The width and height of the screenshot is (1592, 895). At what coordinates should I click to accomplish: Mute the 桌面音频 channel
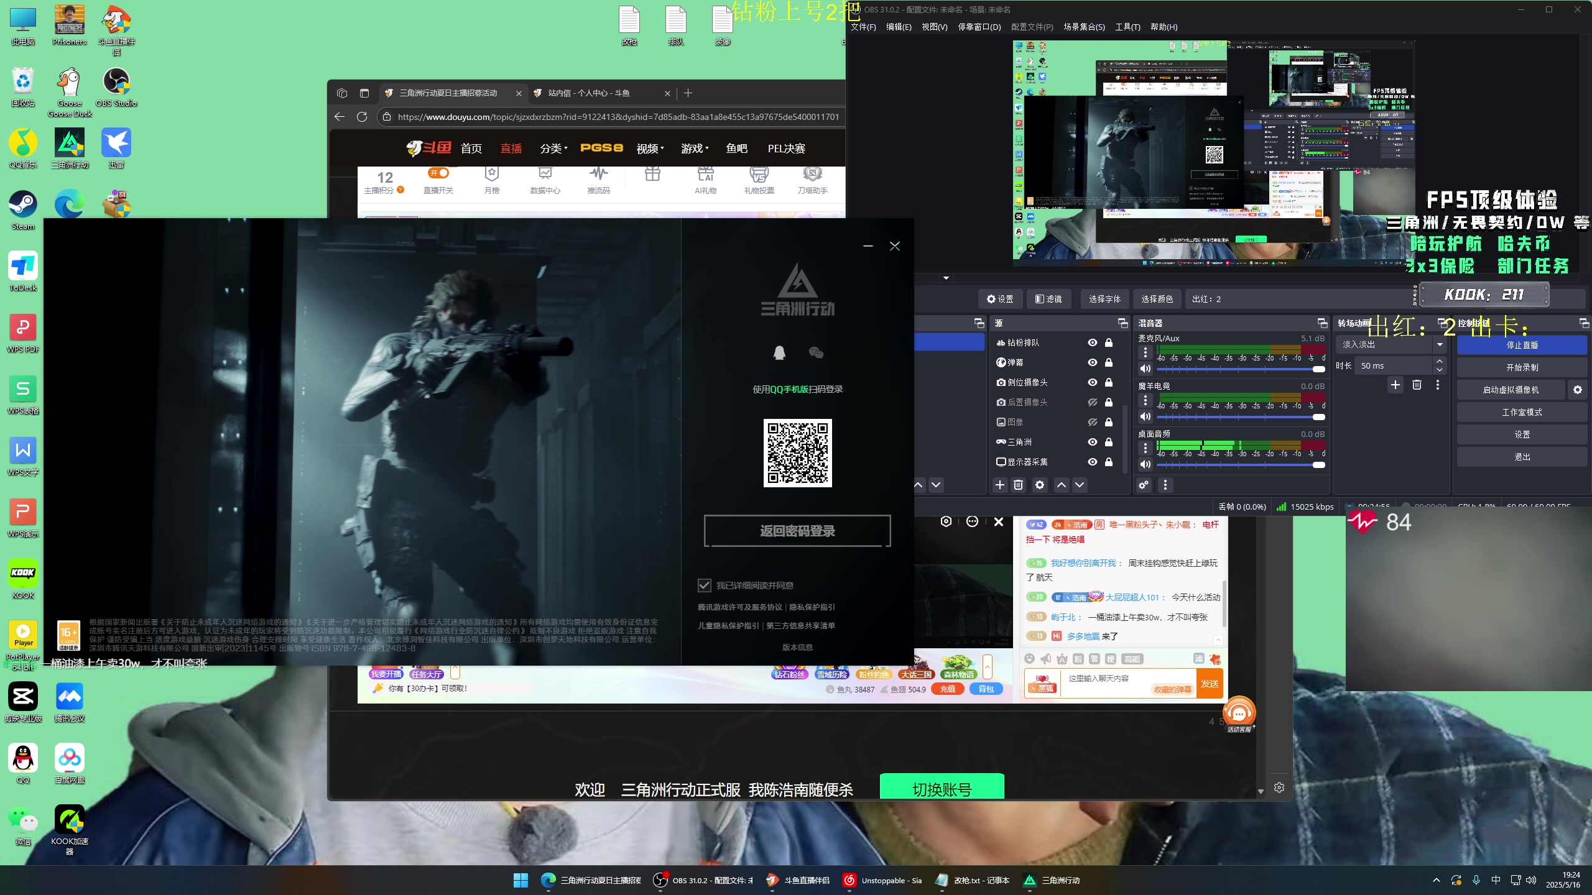[1145, 464]
